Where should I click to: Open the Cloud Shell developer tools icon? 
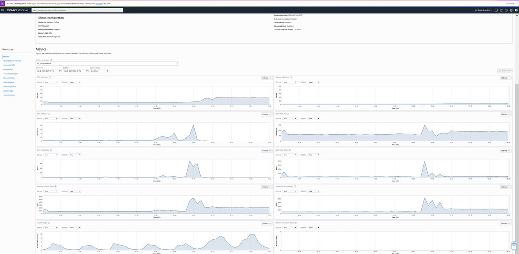496,10
